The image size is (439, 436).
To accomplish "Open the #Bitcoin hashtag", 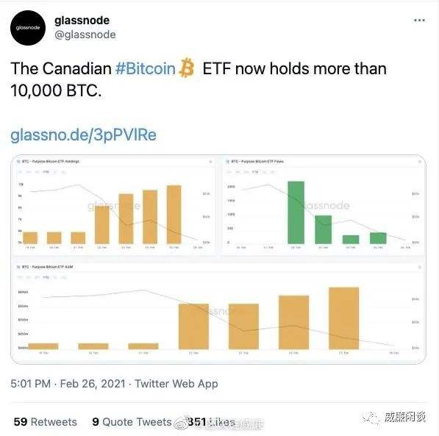I will [146, 68].
